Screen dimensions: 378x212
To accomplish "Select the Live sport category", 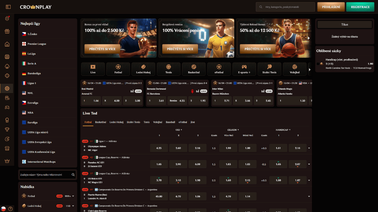I will [x=93, y=69].
